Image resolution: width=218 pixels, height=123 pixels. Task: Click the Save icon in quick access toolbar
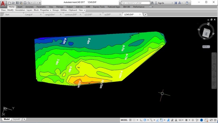tap(17, 3)
